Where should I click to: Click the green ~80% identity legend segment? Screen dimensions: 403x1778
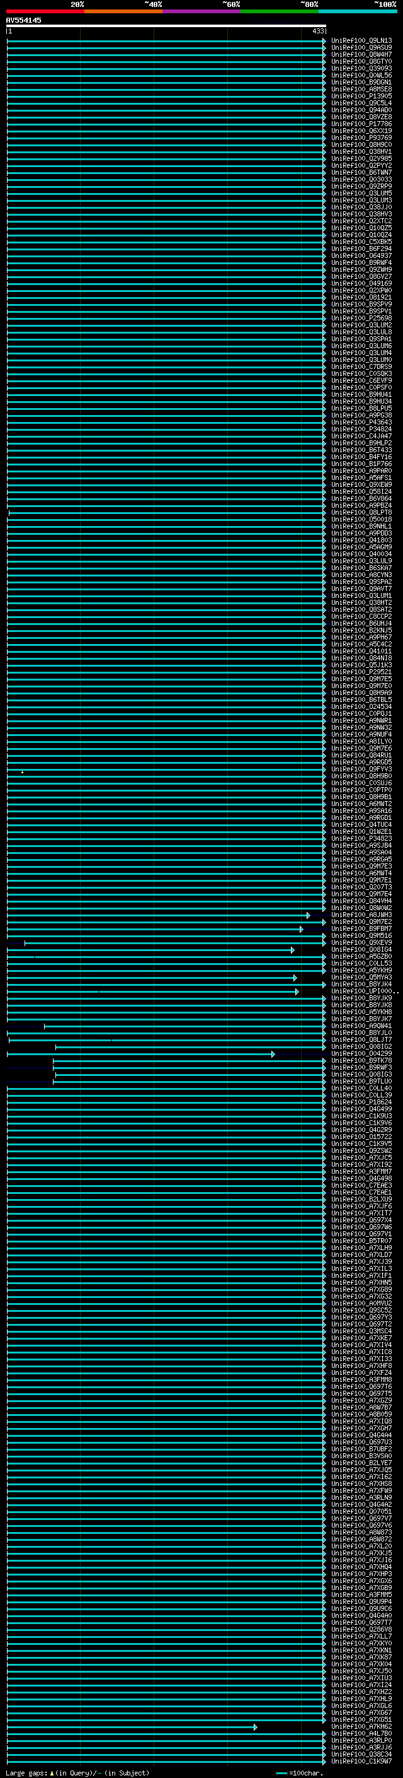[280, 11]
